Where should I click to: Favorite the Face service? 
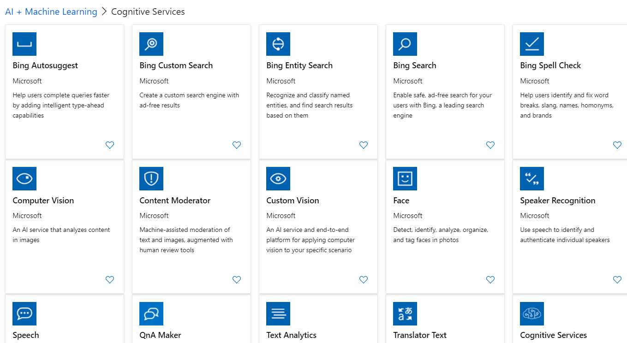pyautogui.click(x=490, y=279)
